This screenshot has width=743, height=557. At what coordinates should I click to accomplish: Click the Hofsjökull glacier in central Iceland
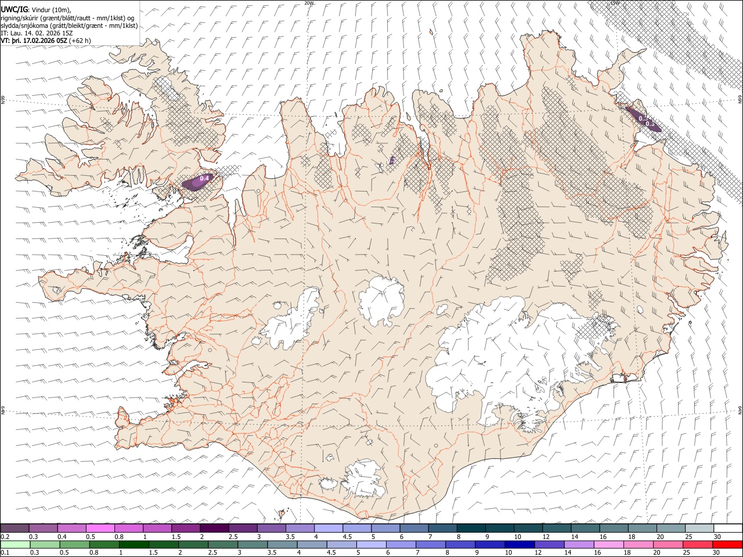click(381, 301)
